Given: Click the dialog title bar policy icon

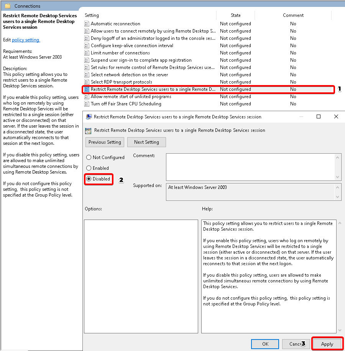Looking at the screenshot, I should coord(89,117).
